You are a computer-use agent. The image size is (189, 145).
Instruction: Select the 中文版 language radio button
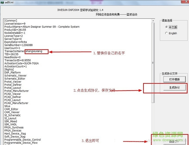click(166, 27)
